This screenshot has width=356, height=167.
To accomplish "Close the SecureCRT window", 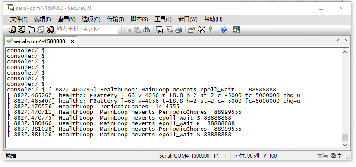I will pyautogui.click(x=341, y=8).
